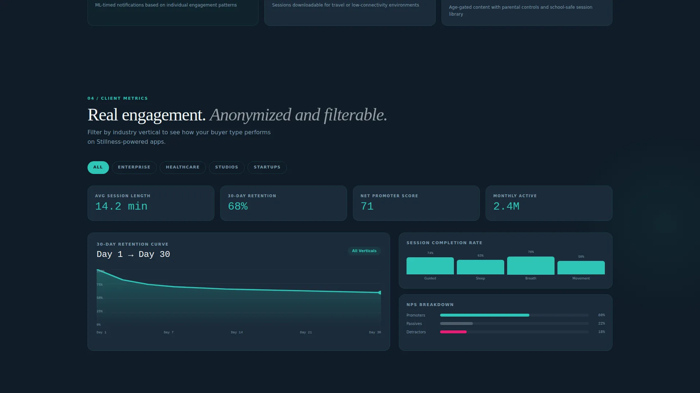Screen dimensions: 700x393
Task: Open the Avg Session Length card
Action: [151, 203]
